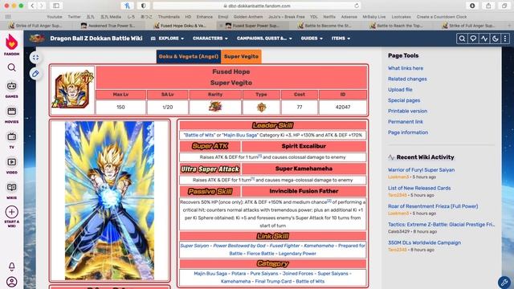Open Safari downloads icon

click(472, 6)
